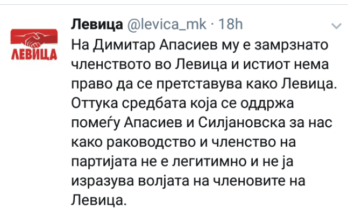Click the final word 'Левица.' of the tweet
The image size is (348, 217).
tap(99, 200)
